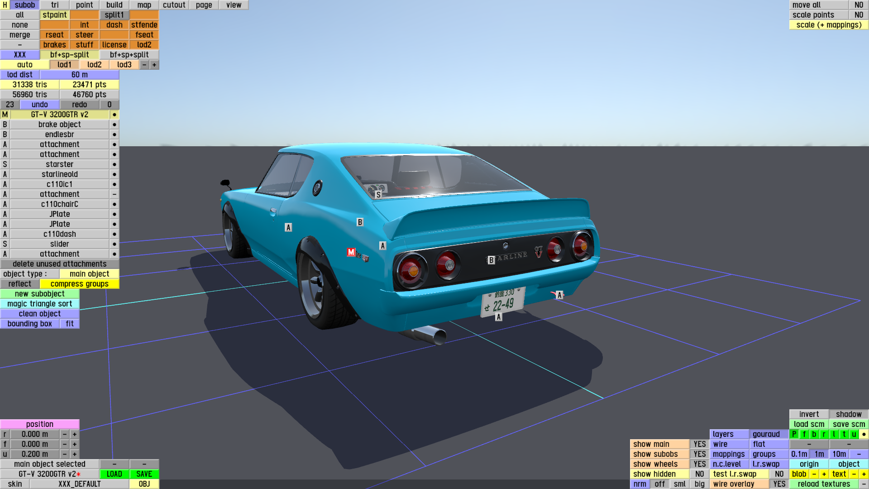Toggle show hidden NO setting
This screenshot has height=489, width=869.
699,474
